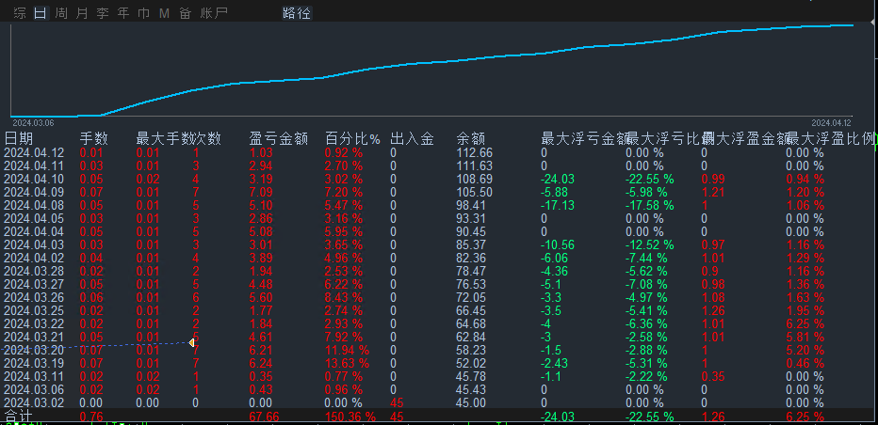Select the 日 daily tab
Viewport: 878px width, 425px height.
[41, 13]
